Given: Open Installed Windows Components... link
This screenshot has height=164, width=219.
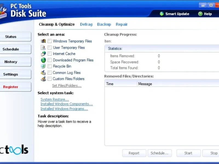Looking at the screenshot, I should tap(67, 104).
